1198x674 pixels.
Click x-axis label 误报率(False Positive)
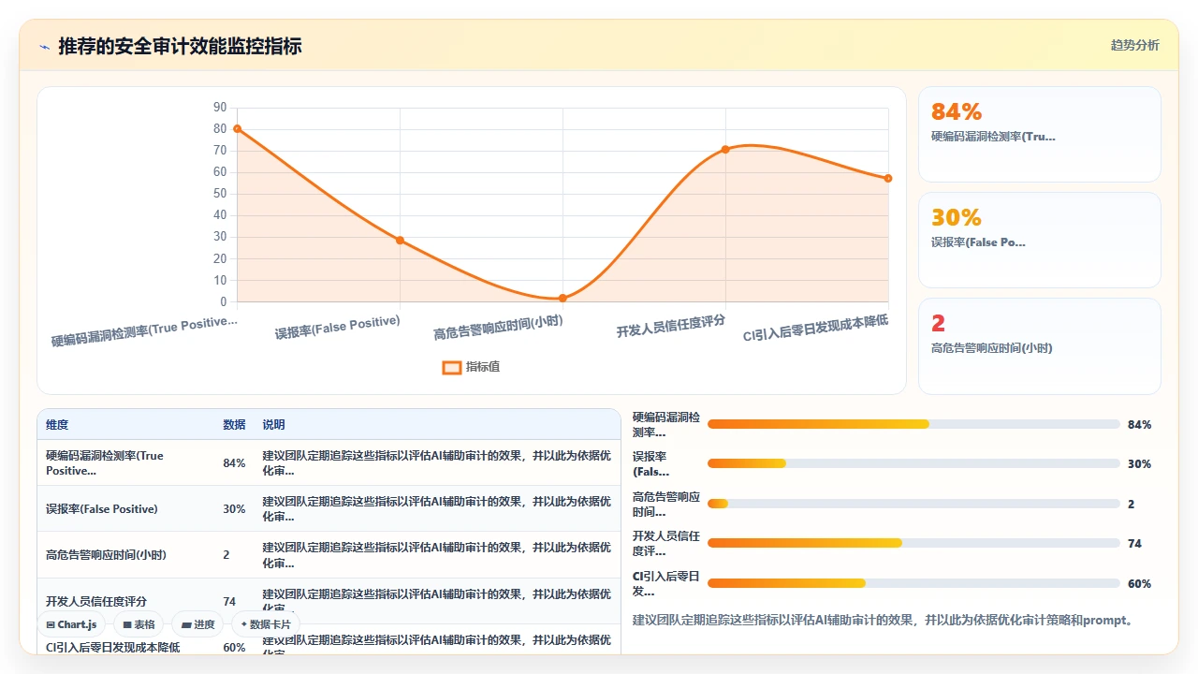(x=338, y=328)
